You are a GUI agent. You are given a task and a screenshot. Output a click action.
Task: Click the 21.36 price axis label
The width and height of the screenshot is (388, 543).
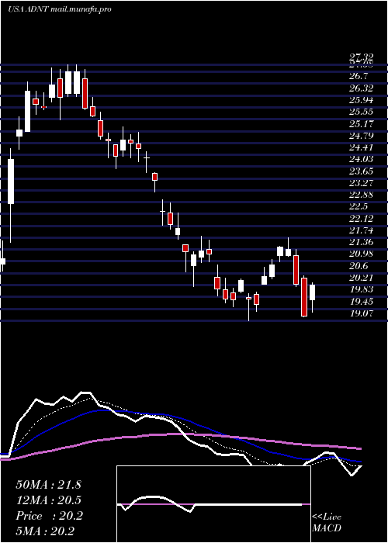361,242
